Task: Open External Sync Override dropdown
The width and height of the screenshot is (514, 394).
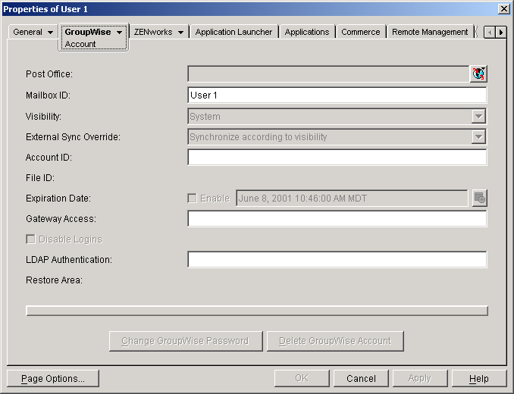Action: tap(478, 137)
